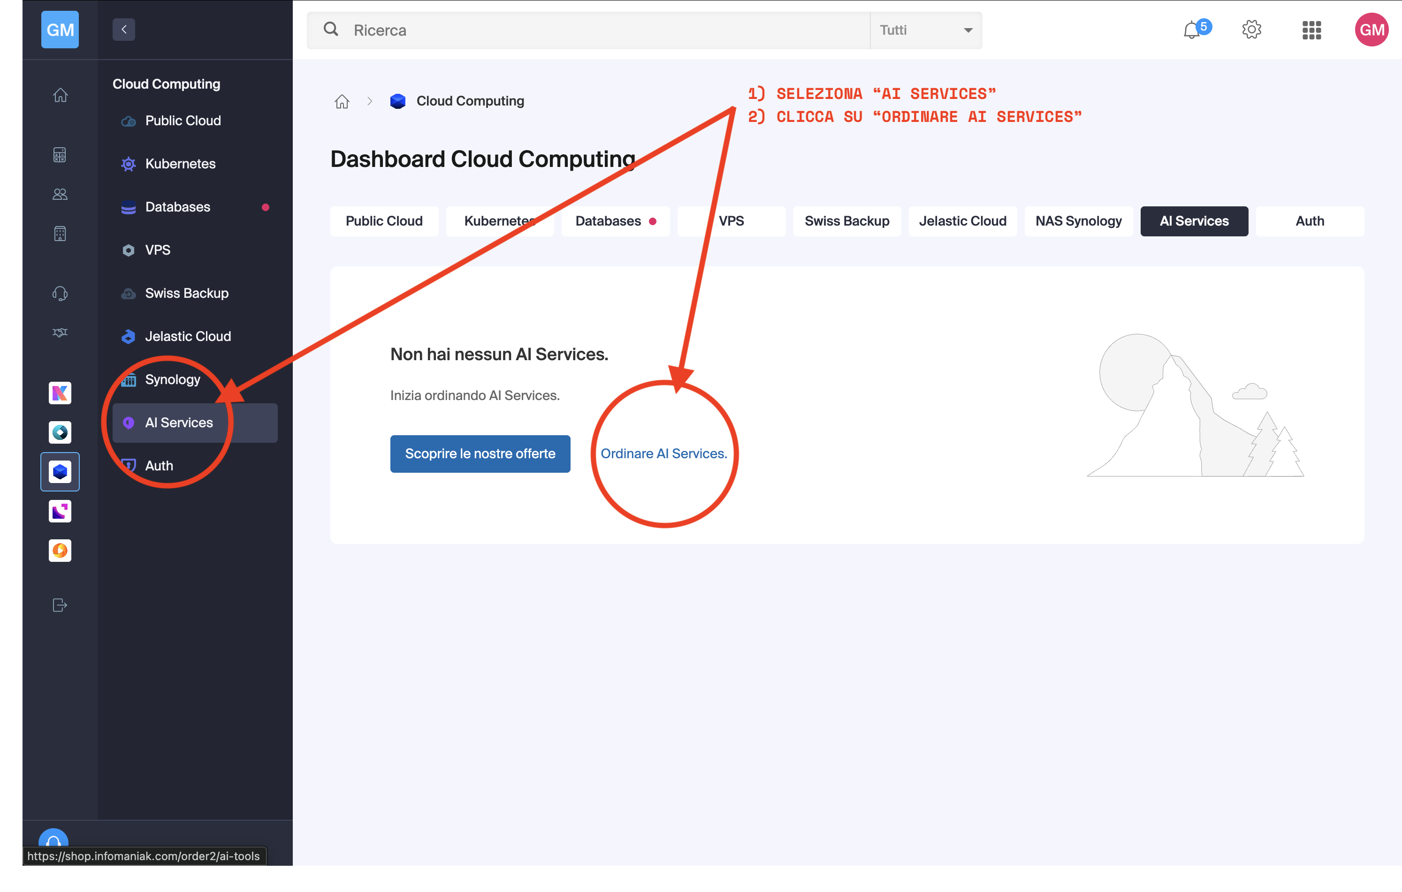Click the Cloud Computing sidebar heading
The height and width of the screenshot is (892, 1402).
pos(167,84)
